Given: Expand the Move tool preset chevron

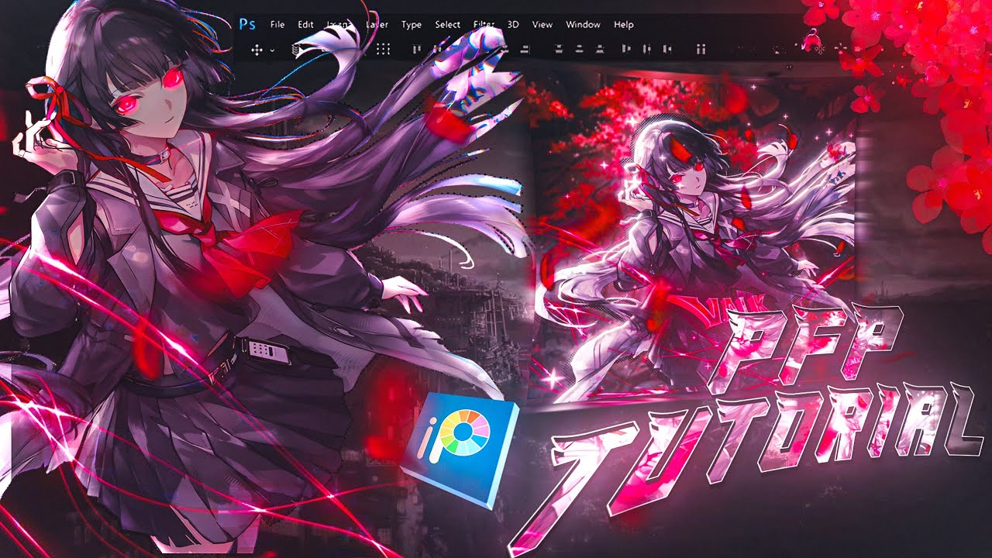Looking at the screenshot, I should 272,50.
